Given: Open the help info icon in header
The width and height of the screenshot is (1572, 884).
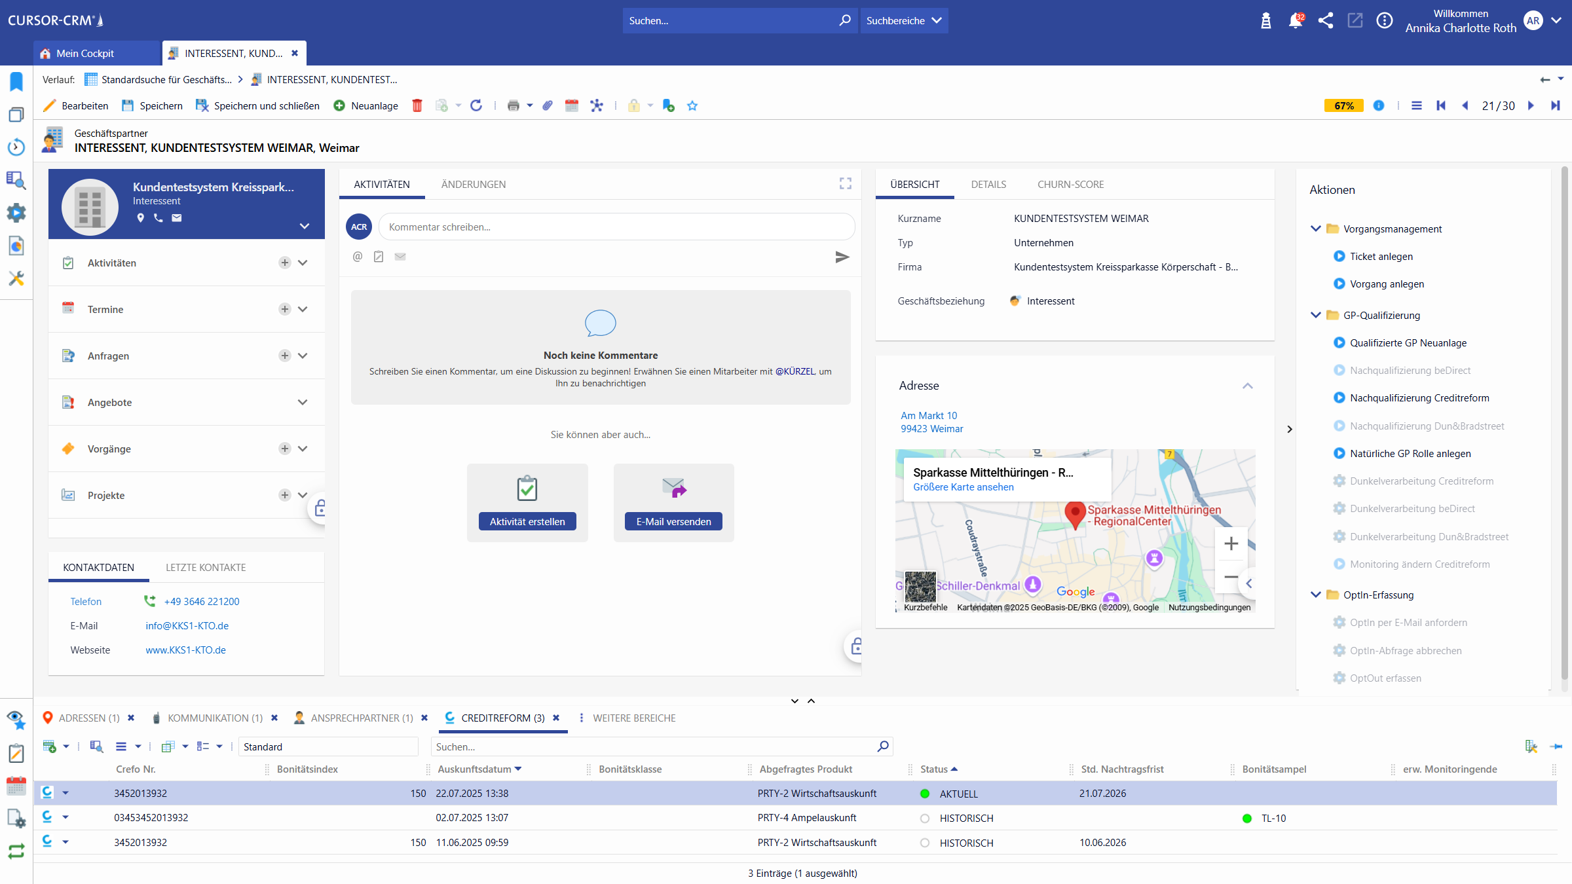Looking at the screenshot, I should (x=1384, y=21).
